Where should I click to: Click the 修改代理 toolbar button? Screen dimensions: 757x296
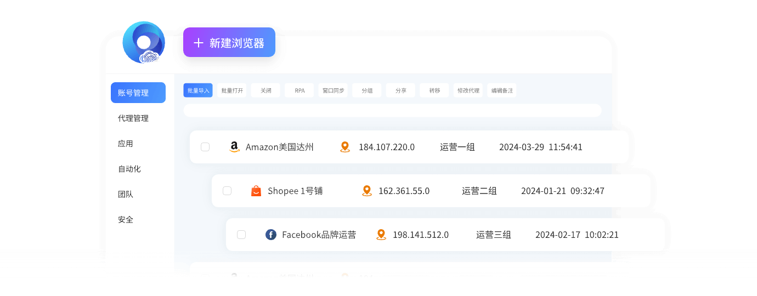[x=468, y=90]
